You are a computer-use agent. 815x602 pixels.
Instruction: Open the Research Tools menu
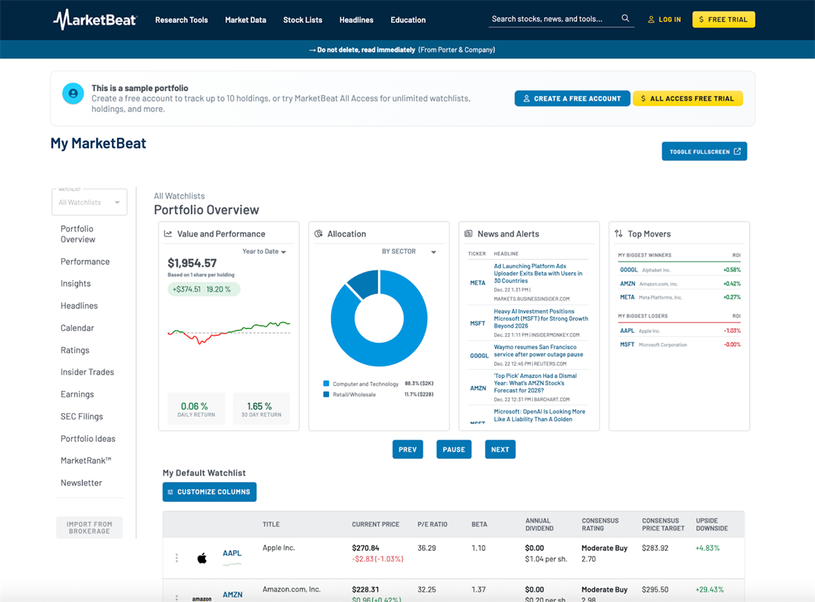[182, 20]
